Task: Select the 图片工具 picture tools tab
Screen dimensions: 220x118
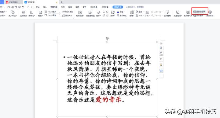Action: click(x=118, y=7)
